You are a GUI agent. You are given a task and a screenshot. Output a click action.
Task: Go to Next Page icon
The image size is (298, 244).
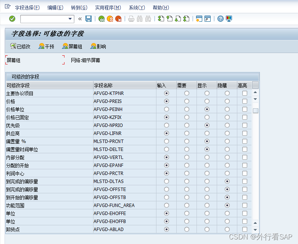click(x=178, y=19)
